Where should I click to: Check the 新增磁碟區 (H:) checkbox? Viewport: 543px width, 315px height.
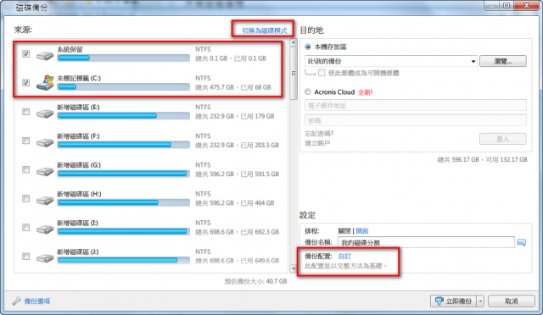(26, 198)
